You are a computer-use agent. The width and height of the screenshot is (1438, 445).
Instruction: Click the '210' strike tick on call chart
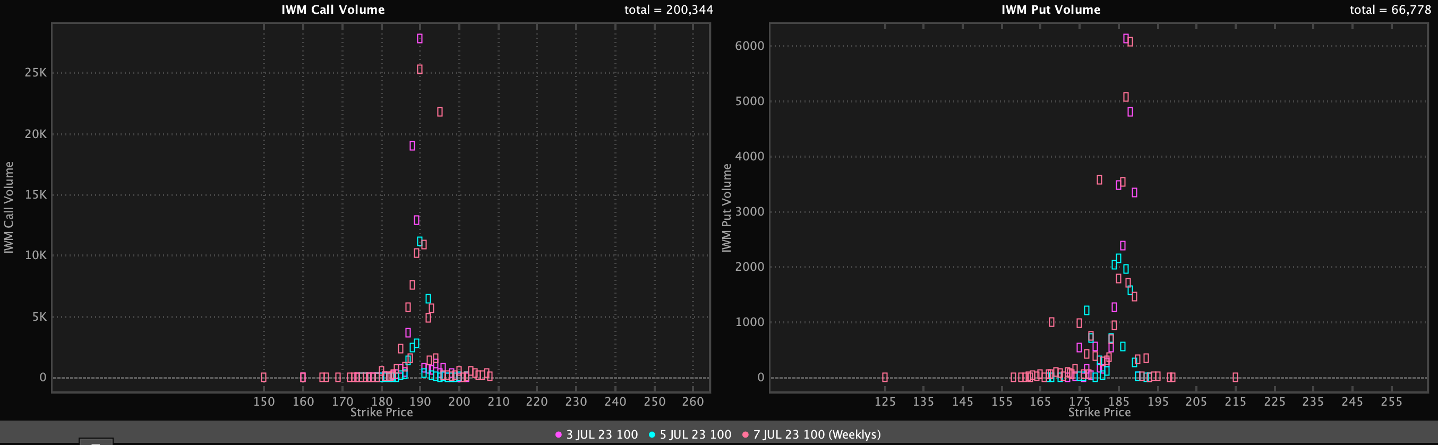click(x=498, y=401)
